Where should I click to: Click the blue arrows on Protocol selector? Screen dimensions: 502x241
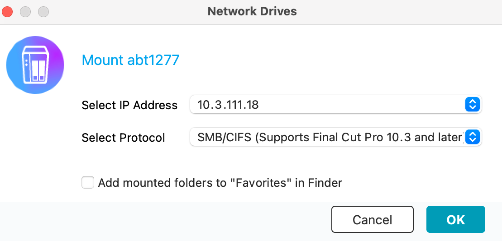tap(472, 137)
